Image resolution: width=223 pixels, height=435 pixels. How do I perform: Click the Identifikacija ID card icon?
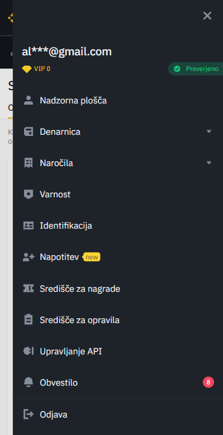pyautogui.click(x=28, y=226)
